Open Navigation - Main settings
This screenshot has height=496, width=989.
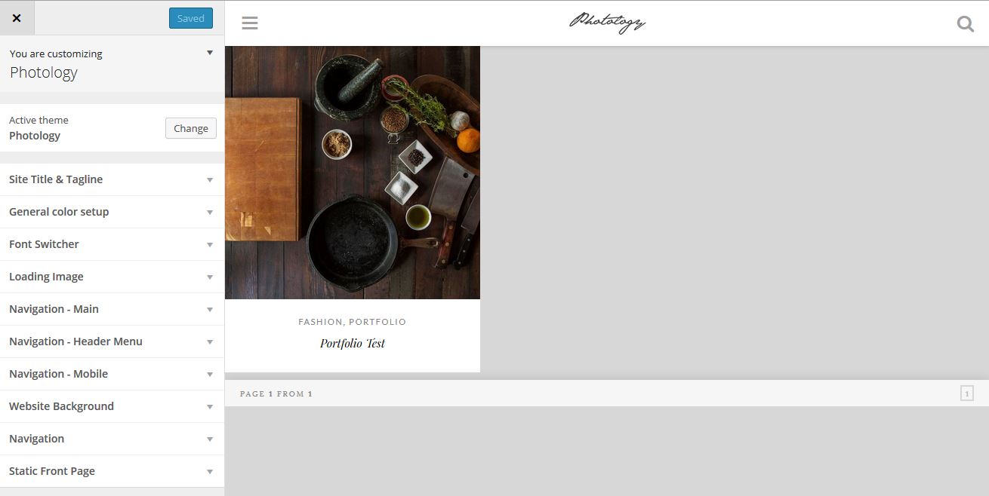click(112, 309)
